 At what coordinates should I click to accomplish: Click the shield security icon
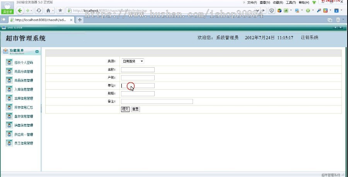coord(272,10)
